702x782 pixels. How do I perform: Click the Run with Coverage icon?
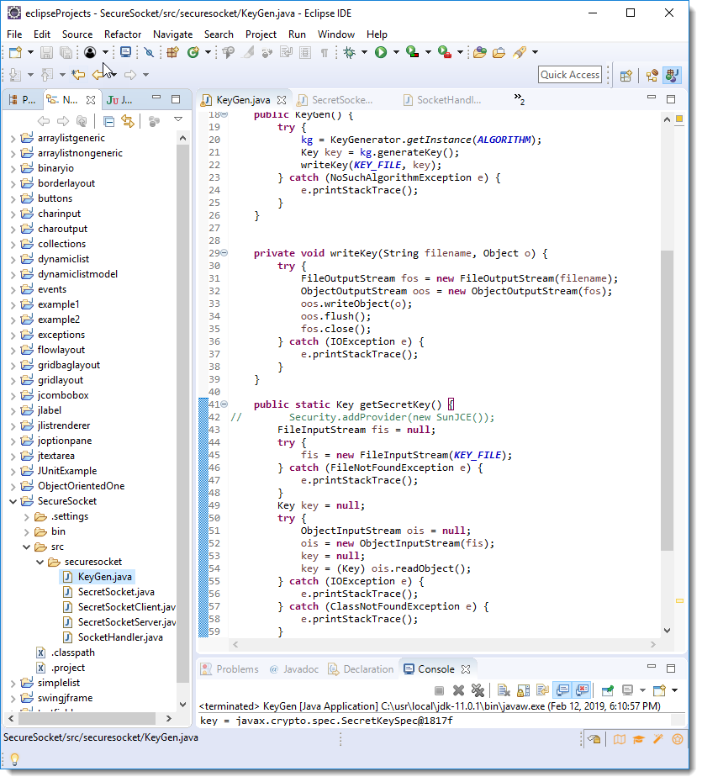pos(412,52)
